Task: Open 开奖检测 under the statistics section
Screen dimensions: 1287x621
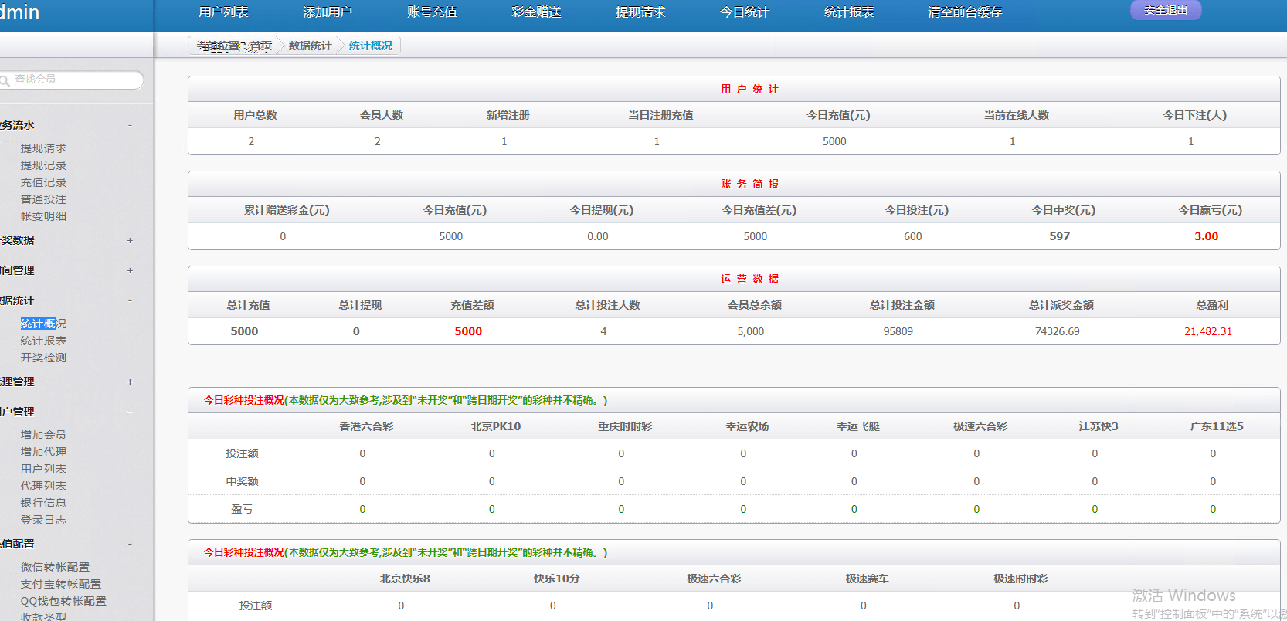Action: pyautogui.click(x=43, y=358)
